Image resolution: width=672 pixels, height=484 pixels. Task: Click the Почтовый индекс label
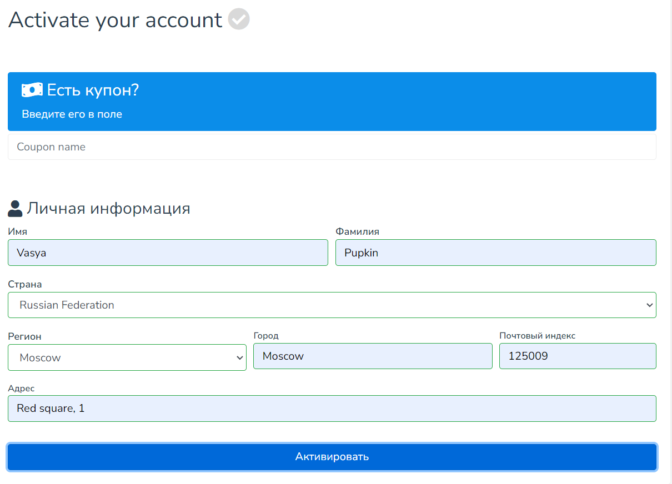(537, 336)
